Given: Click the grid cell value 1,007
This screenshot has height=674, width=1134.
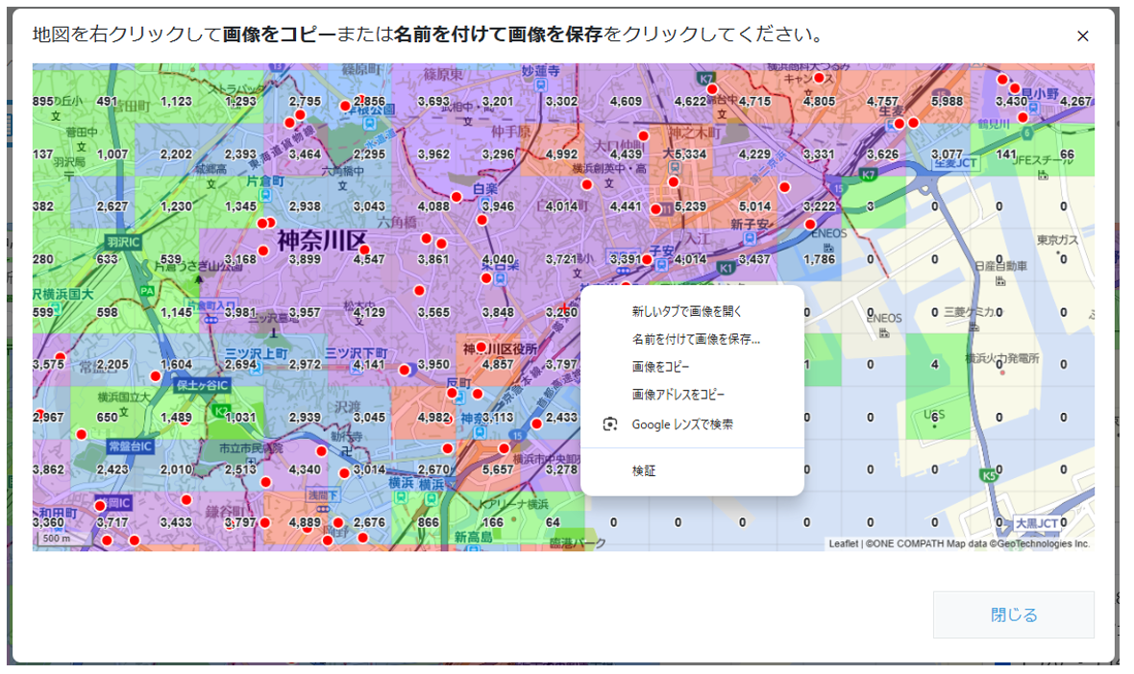Looking at the screenshot, I should (x=112, y=154).
